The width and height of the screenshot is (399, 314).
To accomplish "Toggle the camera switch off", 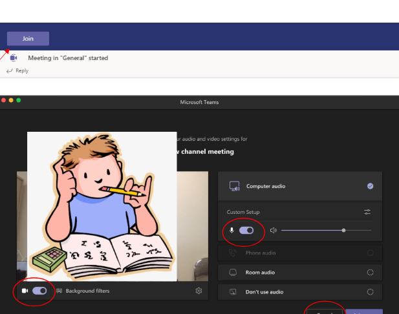I will tap(39, 291).
